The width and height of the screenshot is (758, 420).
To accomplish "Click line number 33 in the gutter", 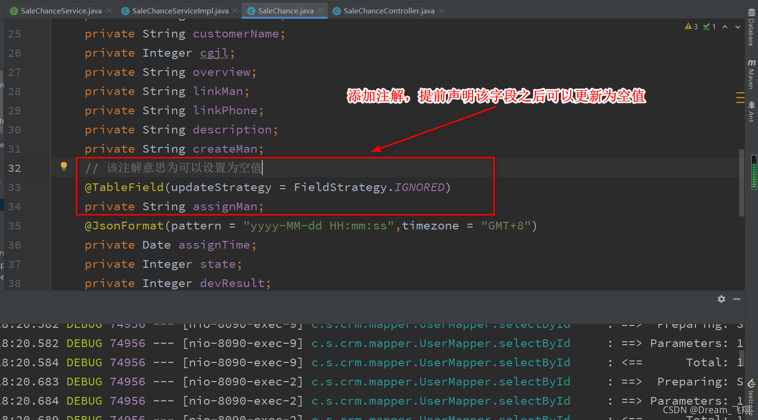I will click(14, 188).
